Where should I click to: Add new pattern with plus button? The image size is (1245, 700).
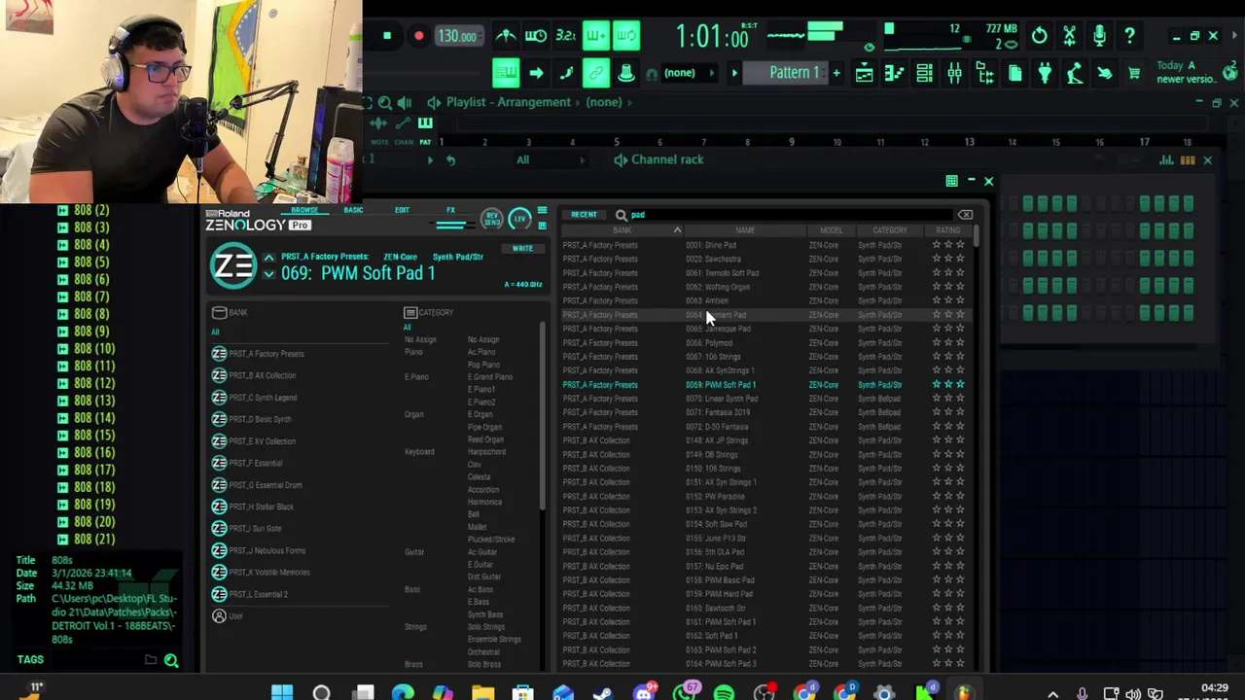pyautogui.click(x=836, y=73)
